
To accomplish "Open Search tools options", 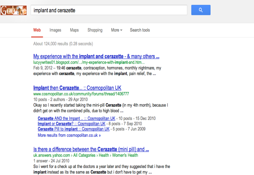I will (x=140, y=30).
